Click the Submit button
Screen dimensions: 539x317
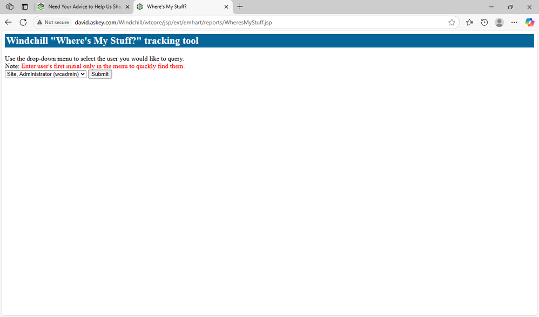click(x=100, y=74)
